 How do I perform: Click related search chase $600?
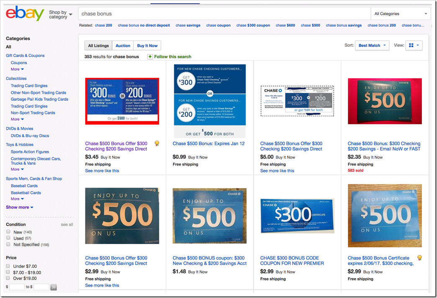pyautogui.click(x=285, y=25)
